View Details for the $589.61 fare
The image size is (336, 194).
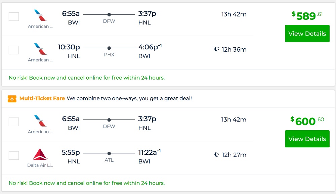point(307,34)
